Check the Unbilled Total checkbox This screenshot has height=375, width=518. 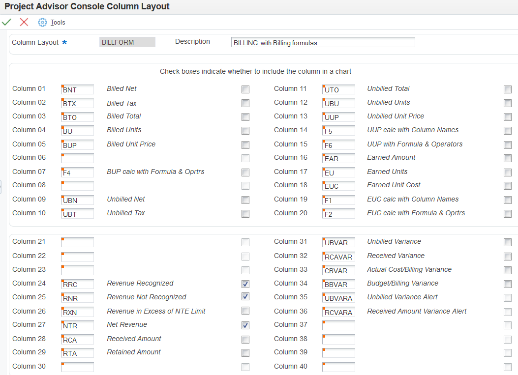[x=508, y=89]
